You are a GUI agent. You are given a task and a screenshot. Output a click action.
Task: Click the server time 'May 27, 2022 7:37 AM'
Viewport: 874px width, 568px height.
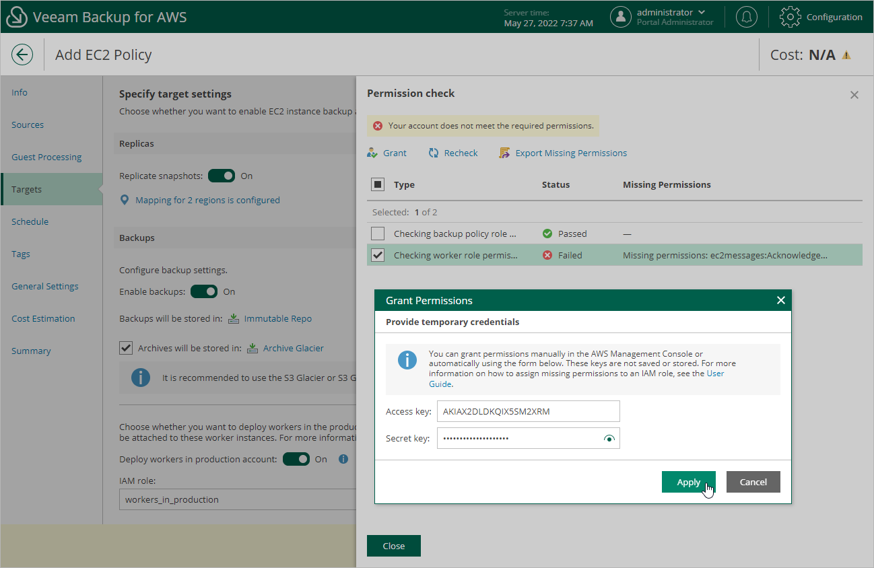point(549,23)
